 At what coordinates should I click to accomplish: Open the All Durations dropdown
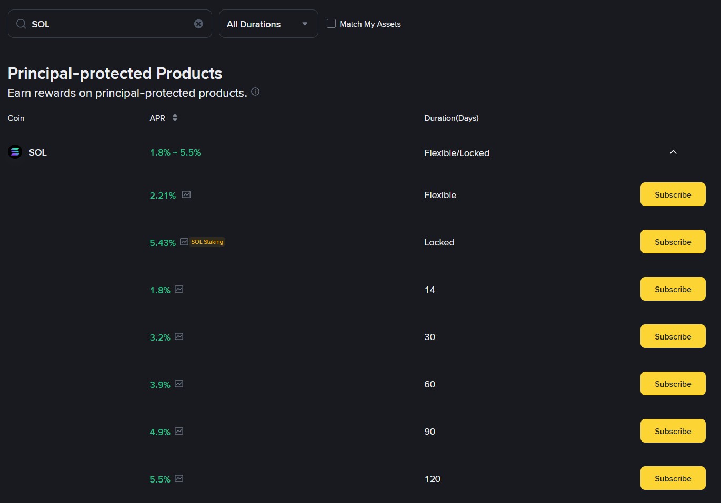pyautogui.click(x=268, y=24)
